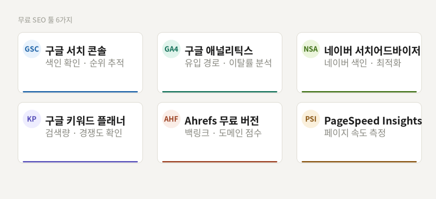Click the 색인 확인 · 순위 추적 description
This screenshot has width=436, height=199.
(x=85, y=63)
